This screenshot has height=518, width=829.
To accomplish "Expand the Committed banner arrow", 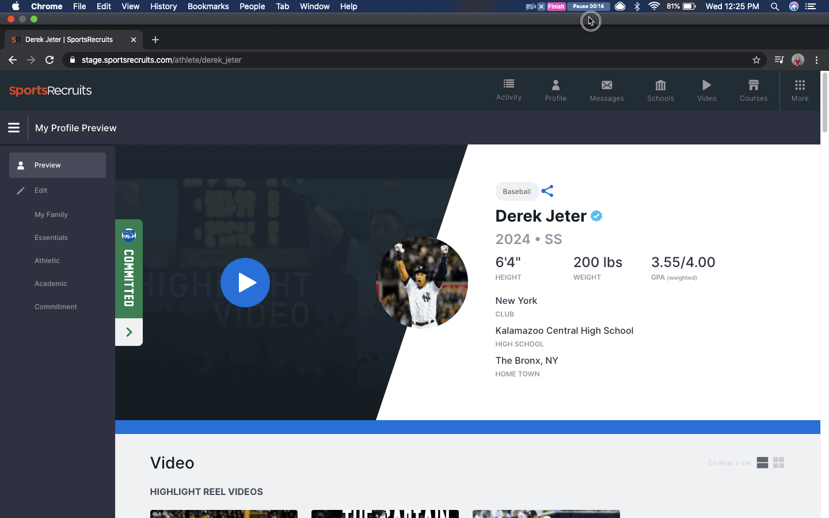I will 129,332.
